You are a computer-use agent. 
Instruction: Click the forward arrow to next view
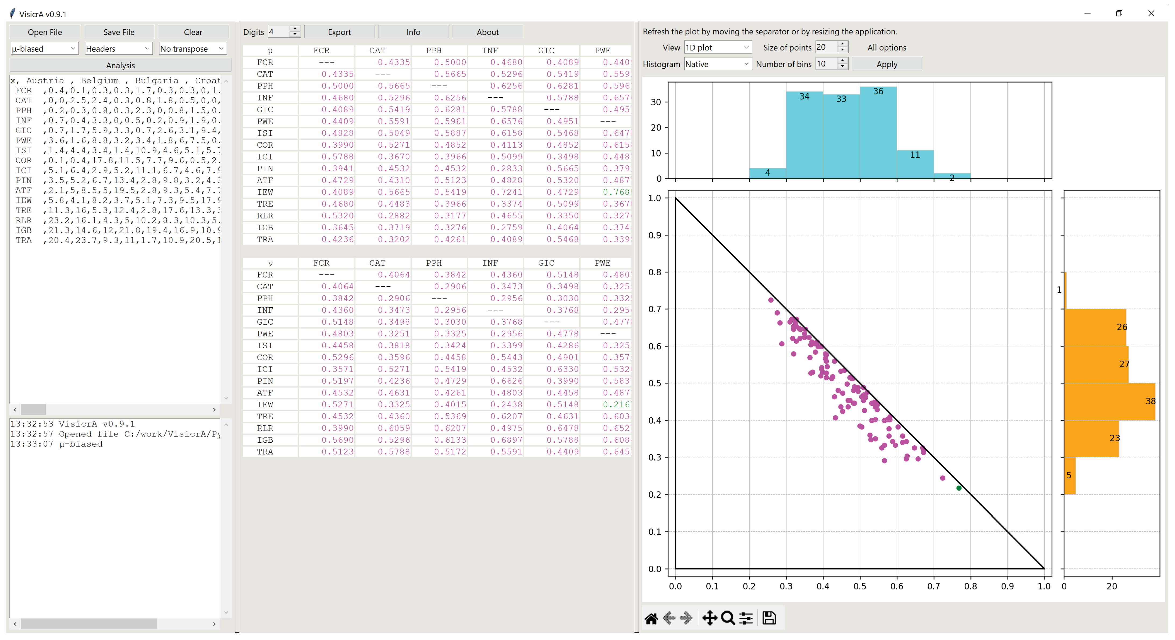tap(686, 618)
